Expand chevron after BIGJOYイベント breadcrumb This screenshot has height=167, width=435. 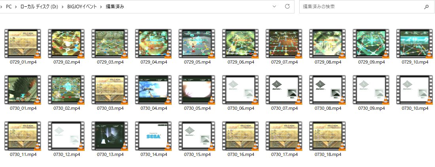tap(101, 7)
